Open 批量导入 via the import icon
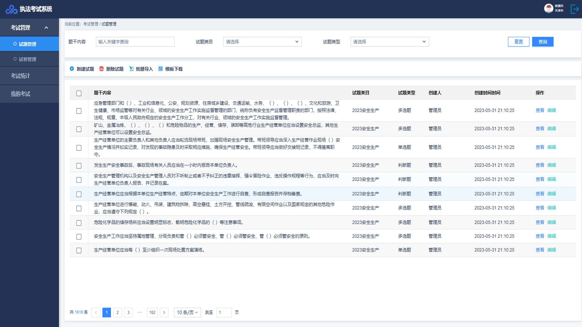The height and width of the screenshot is (327, 582). point(131,69)
